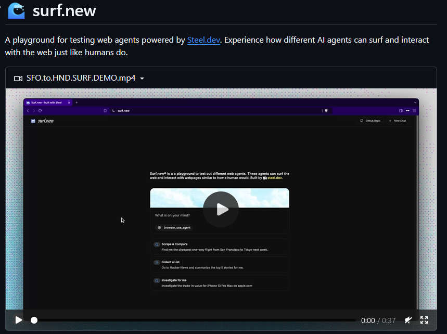Click the "0:00 / 0:37" time display
Screen dimensions: 447x334
(378, 320)
